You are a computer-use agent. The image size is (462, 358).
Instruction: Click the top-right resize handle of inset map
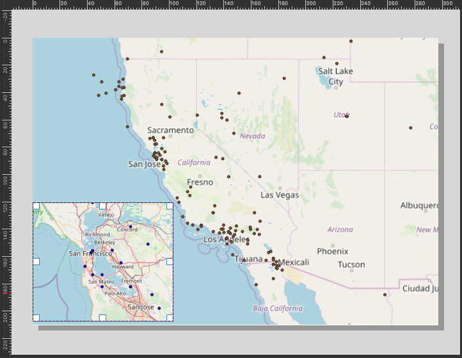170,206
